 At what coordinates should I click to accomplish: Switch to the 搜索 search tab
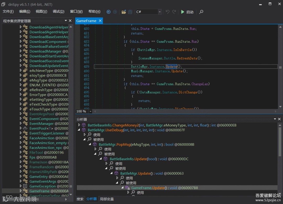(x=80, y=199)
